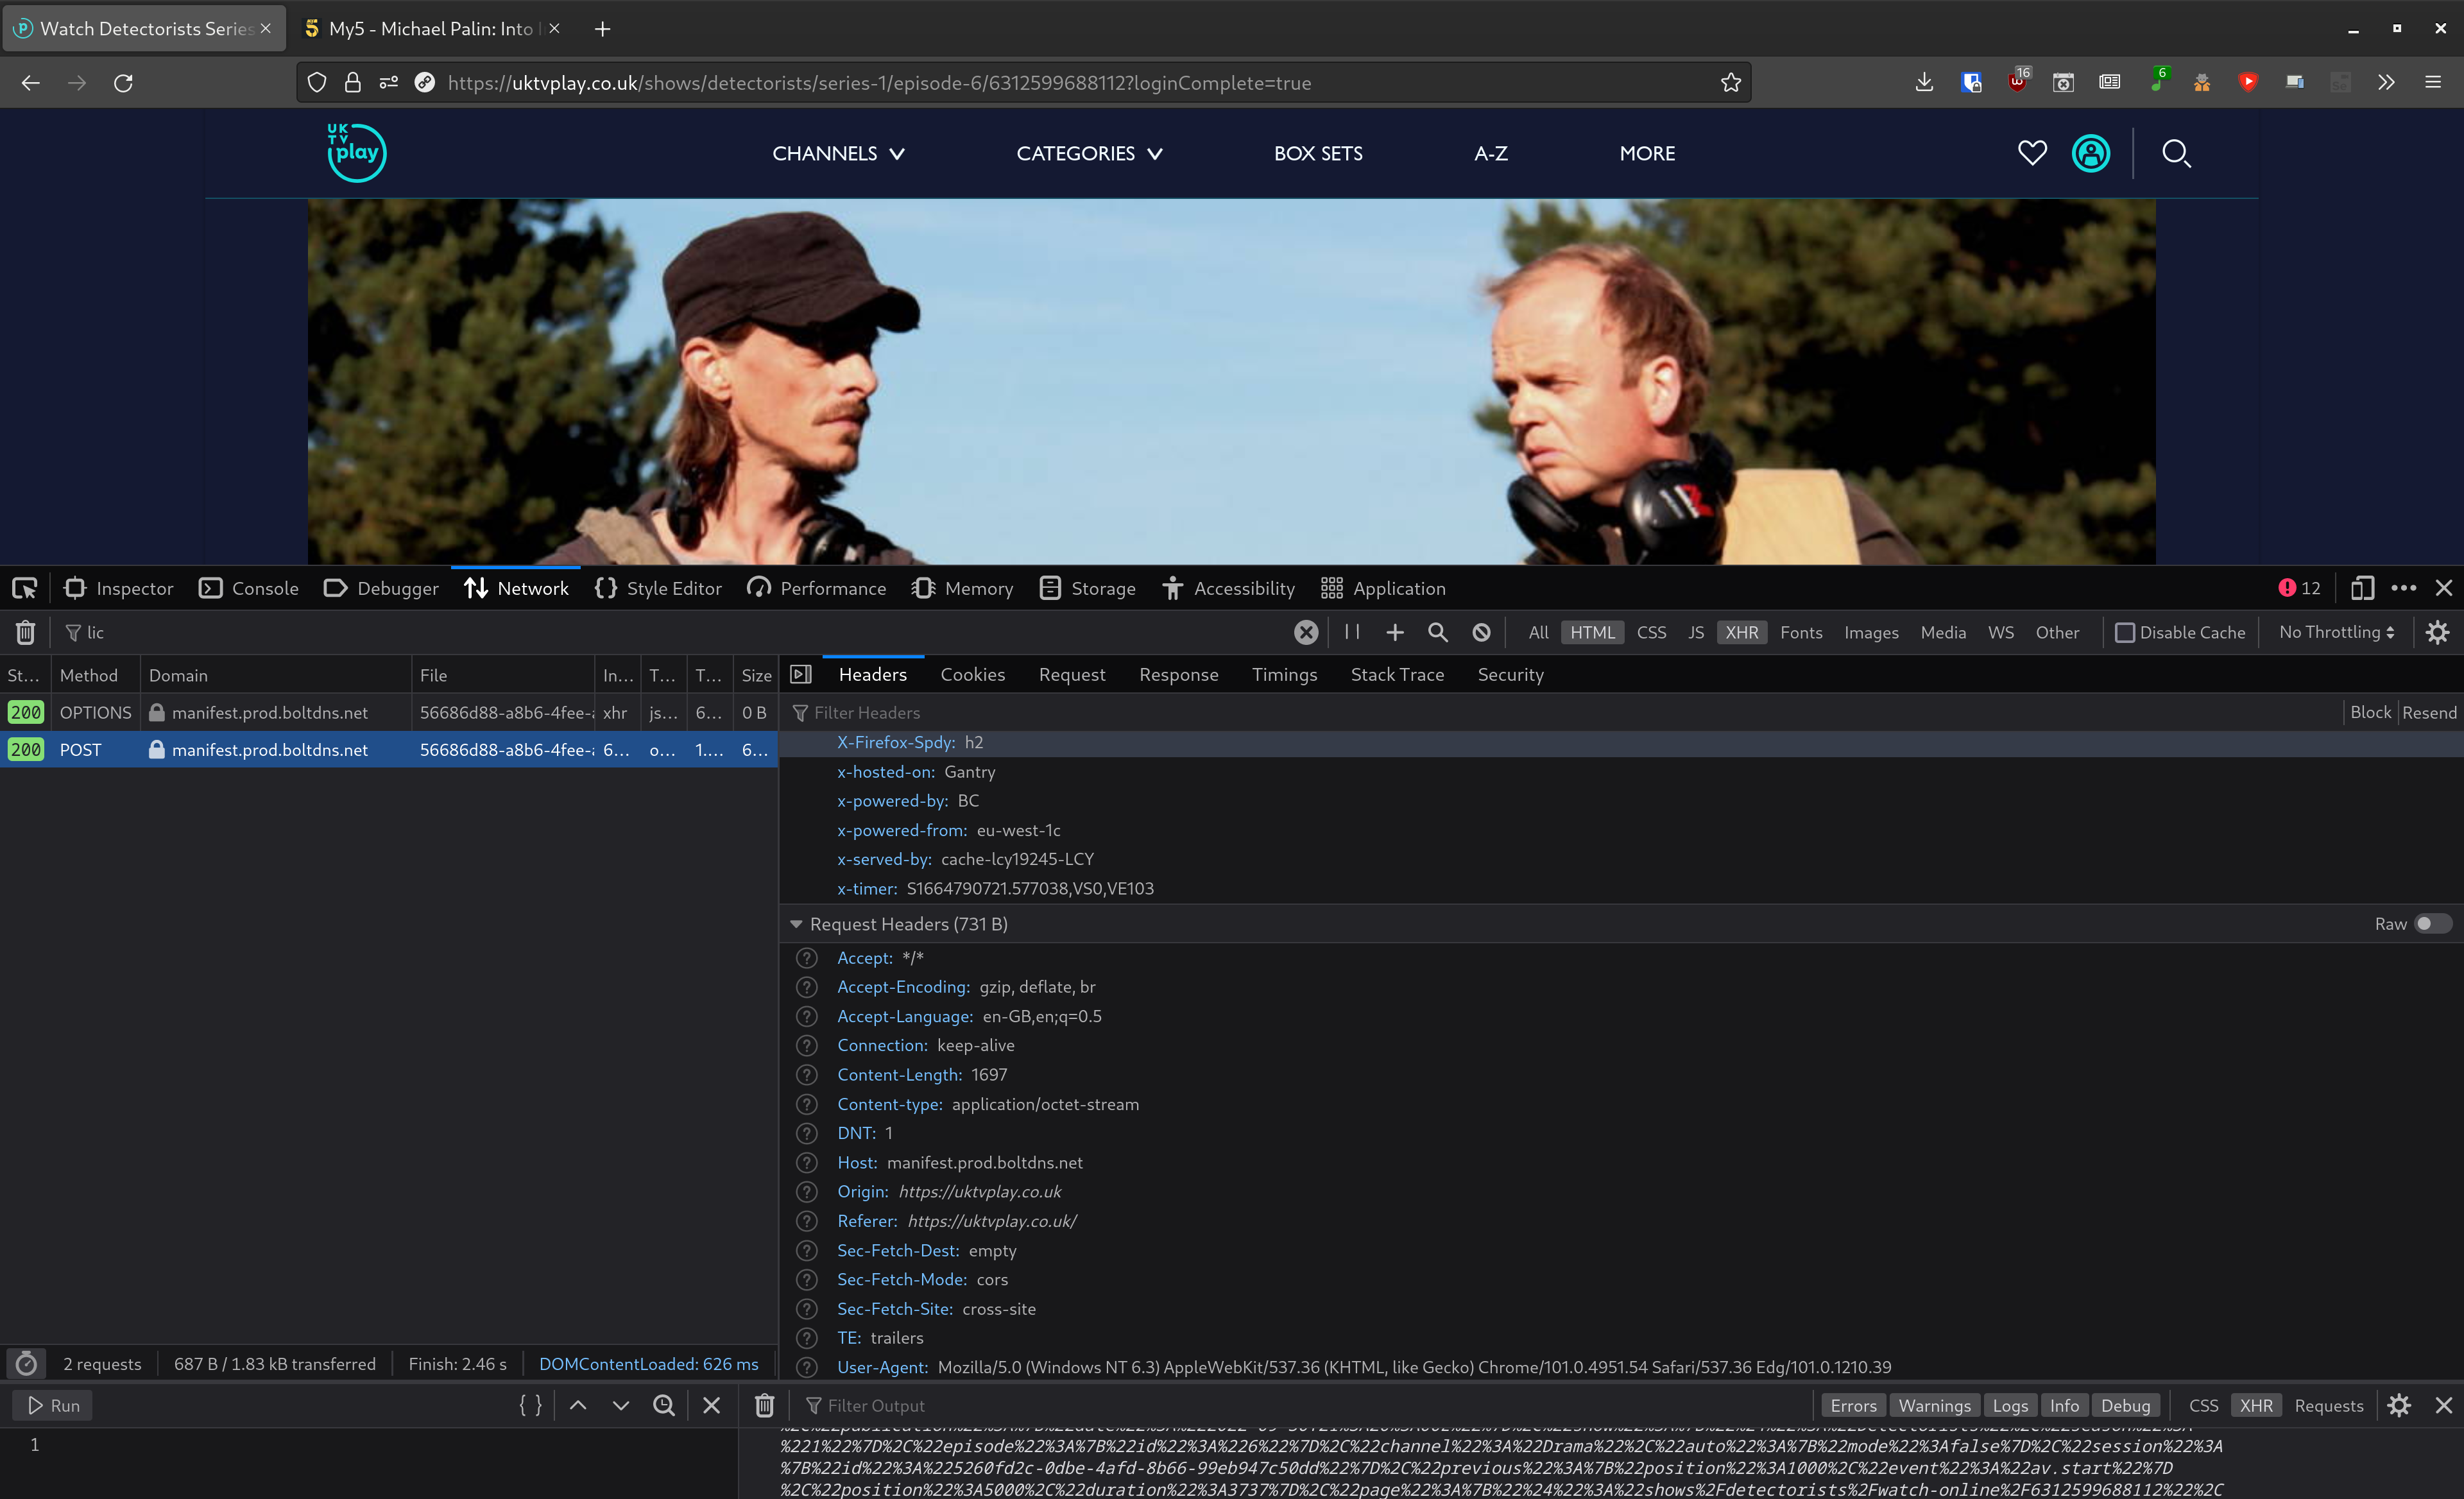Click the Resend button
Image resolution: width=2464 pixels, height=1499 pixels.
2428,712
